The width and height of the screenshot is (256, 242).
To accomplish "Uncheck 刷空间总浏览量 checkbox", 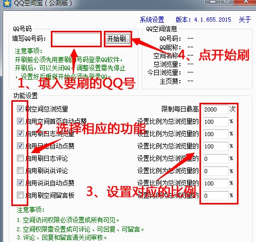I will tap(20, 108).
